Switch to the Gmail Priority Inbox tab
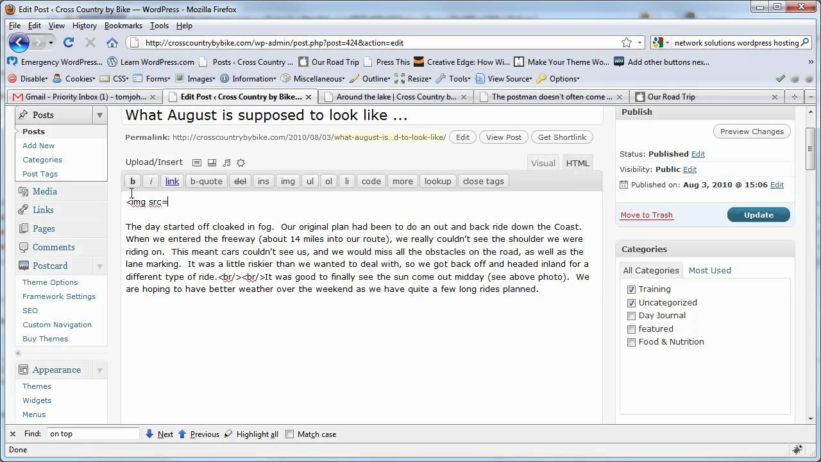The height and width of the screenshot is (462, 821). (x=84, y=97)
